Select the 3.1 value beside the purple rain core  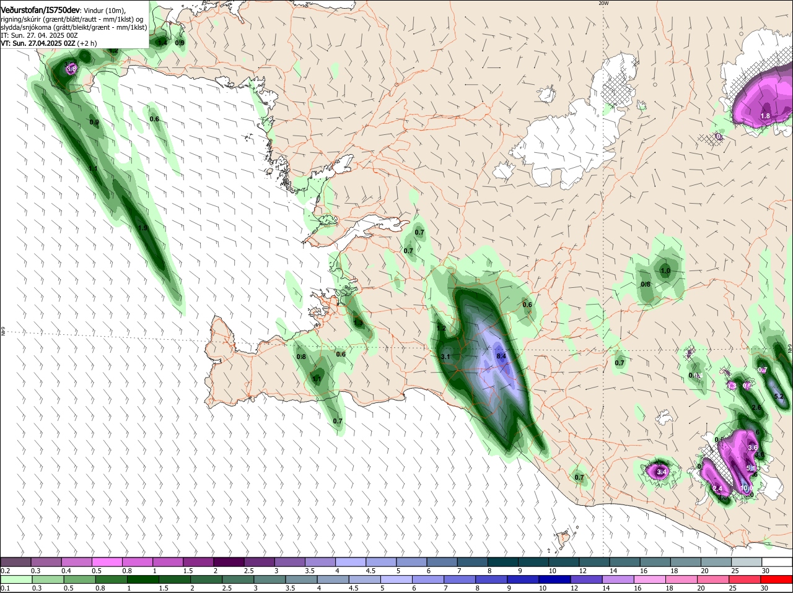click(x=445, y=357)
